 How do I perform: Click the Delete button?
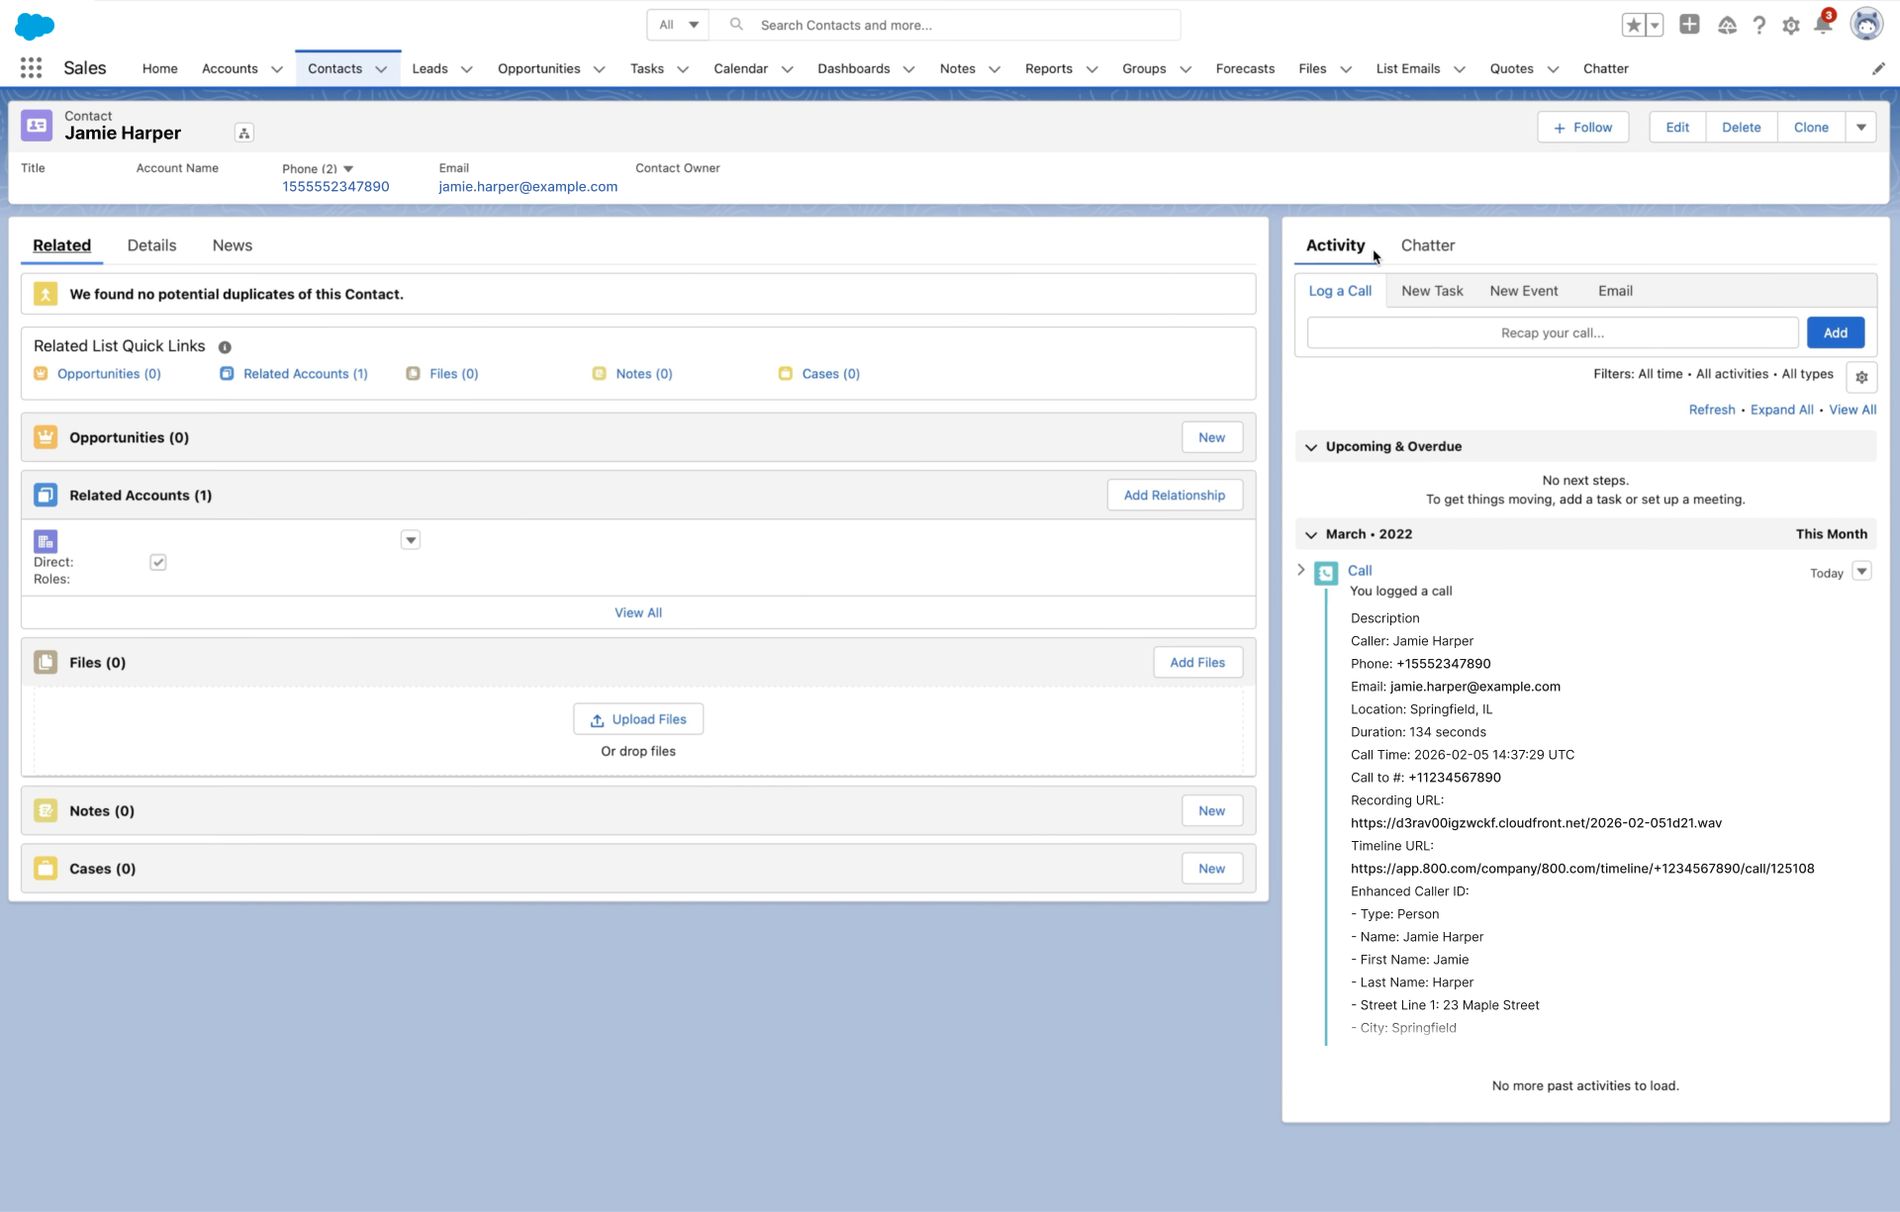pyautogui.click(x=1741, y=127)
